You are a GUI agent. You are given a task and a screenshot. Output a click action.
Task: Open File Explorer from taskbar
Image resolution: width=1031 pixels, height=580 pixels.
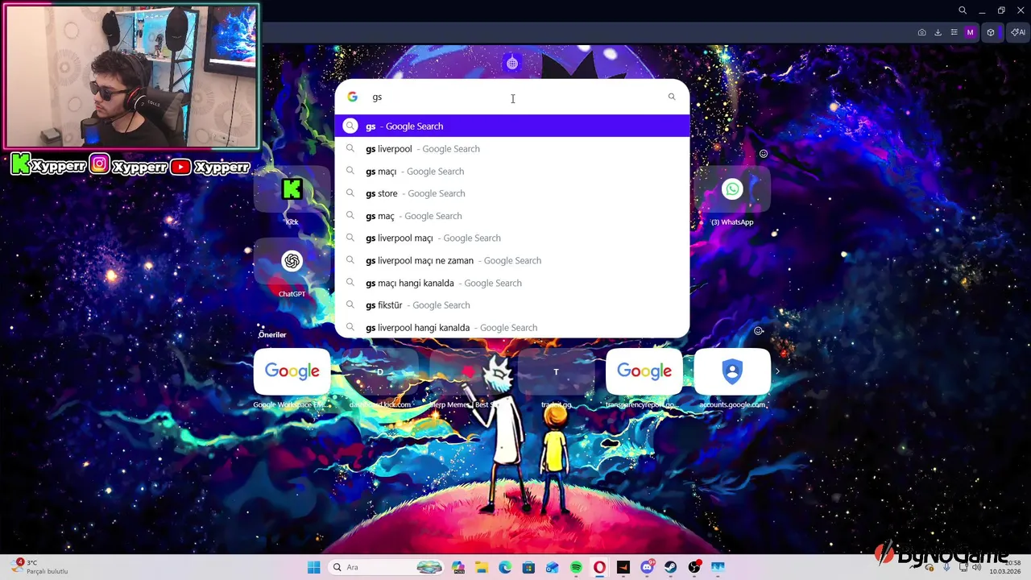(x=482, y=567)
